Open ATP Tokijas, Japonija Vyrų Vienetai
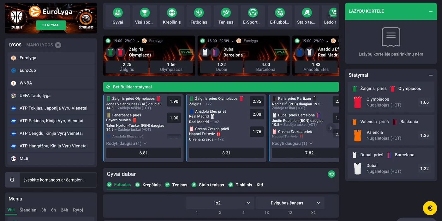This screenshot has height=221, width=442. [51, 108]
